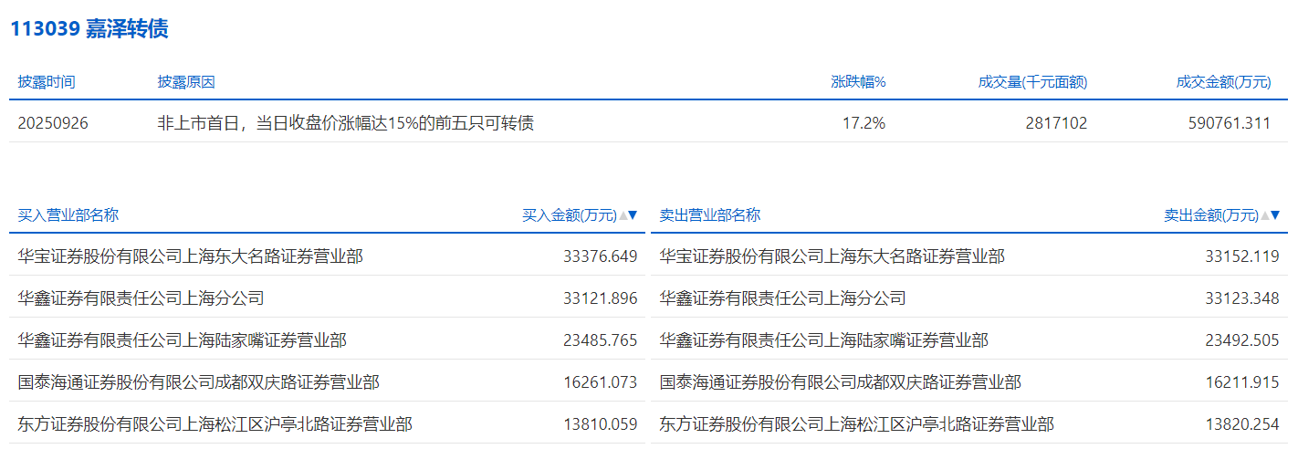This screenshot has width=1298, height=449.
Task: Click descending sort arrow for 卖出金额
Action: 1275,216
